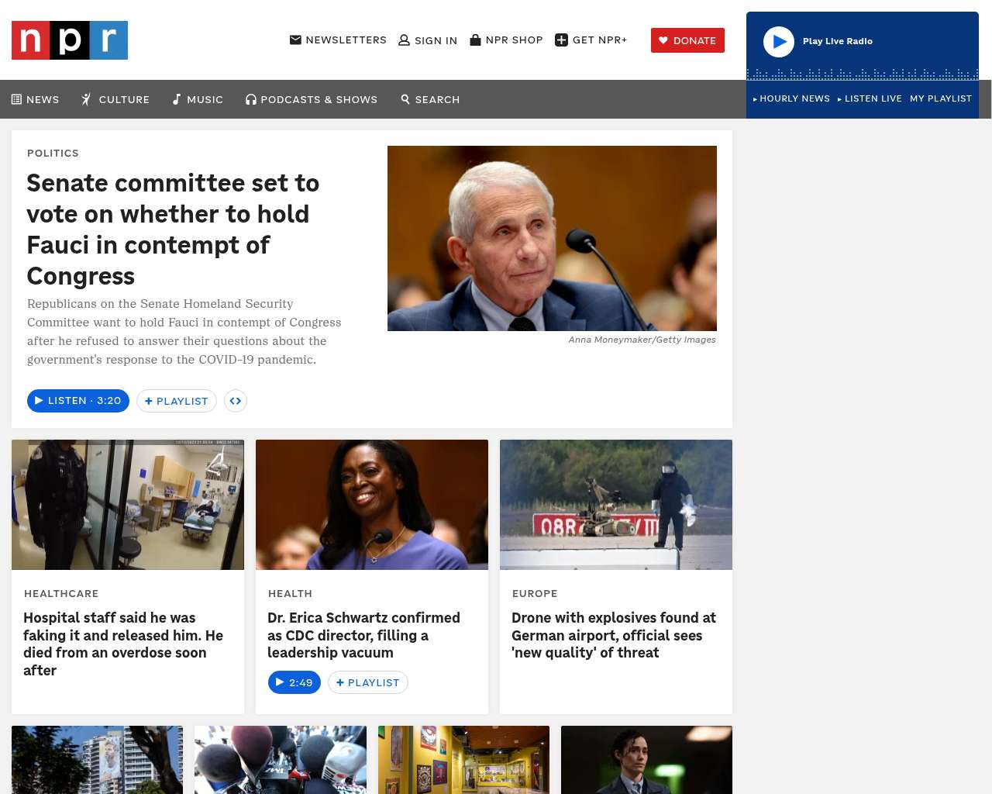Click the Search magnifier icon
This screenshot has height=794, width=992.
[x=405, y=99]
